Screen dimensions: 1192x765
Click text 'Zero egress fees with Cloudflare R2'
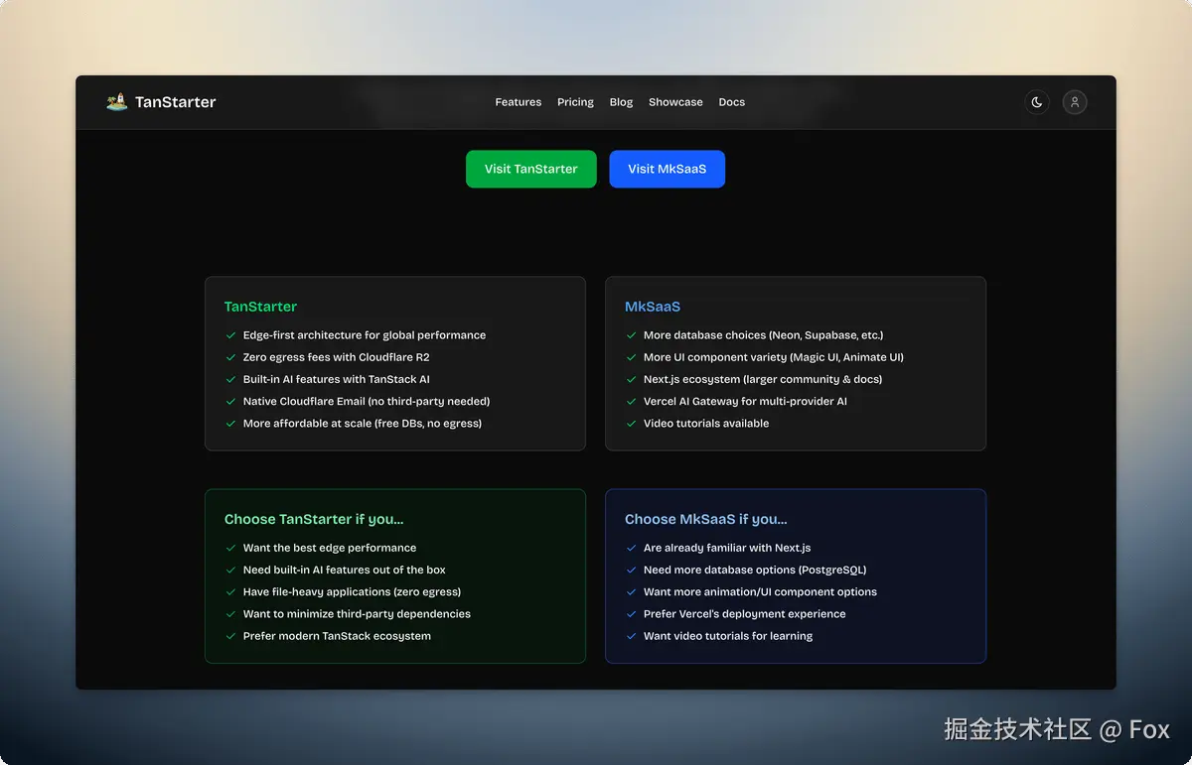pyautogui.click(x=337, y=357)
